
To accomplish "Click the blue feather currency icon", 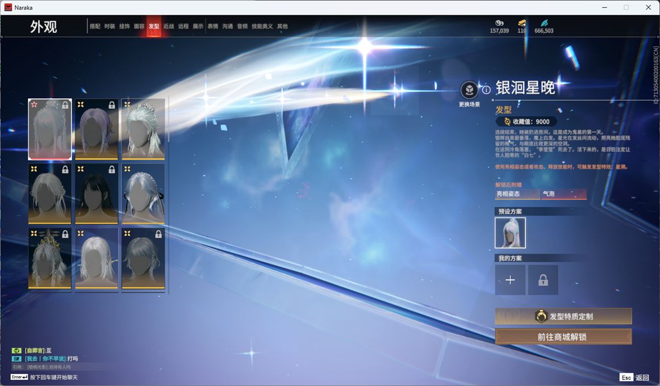I will coord(544,23).
